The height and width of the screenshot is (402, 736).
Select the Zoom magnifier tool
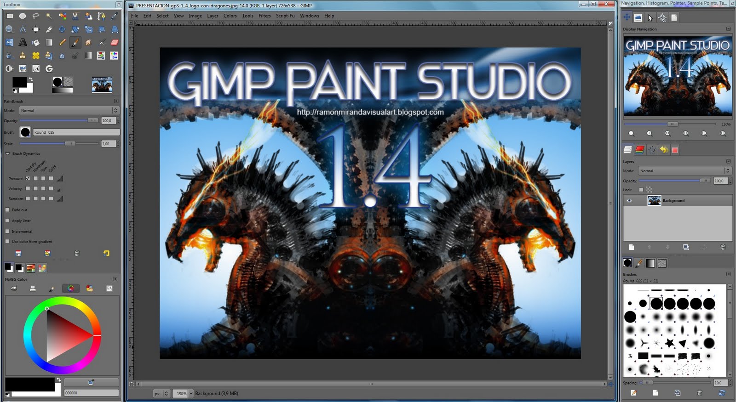(10, 29)
